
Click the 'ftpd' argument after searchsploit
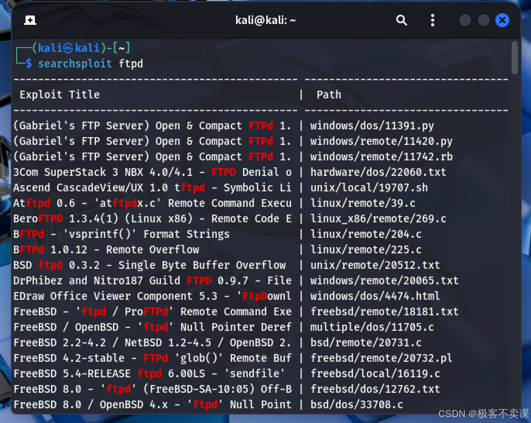131,64
